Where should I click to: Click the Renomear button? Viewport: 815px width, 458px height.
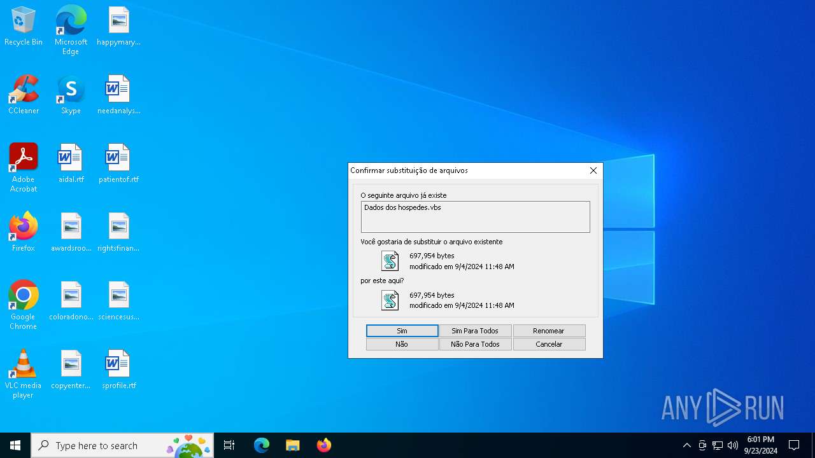[x=549, y=331]
